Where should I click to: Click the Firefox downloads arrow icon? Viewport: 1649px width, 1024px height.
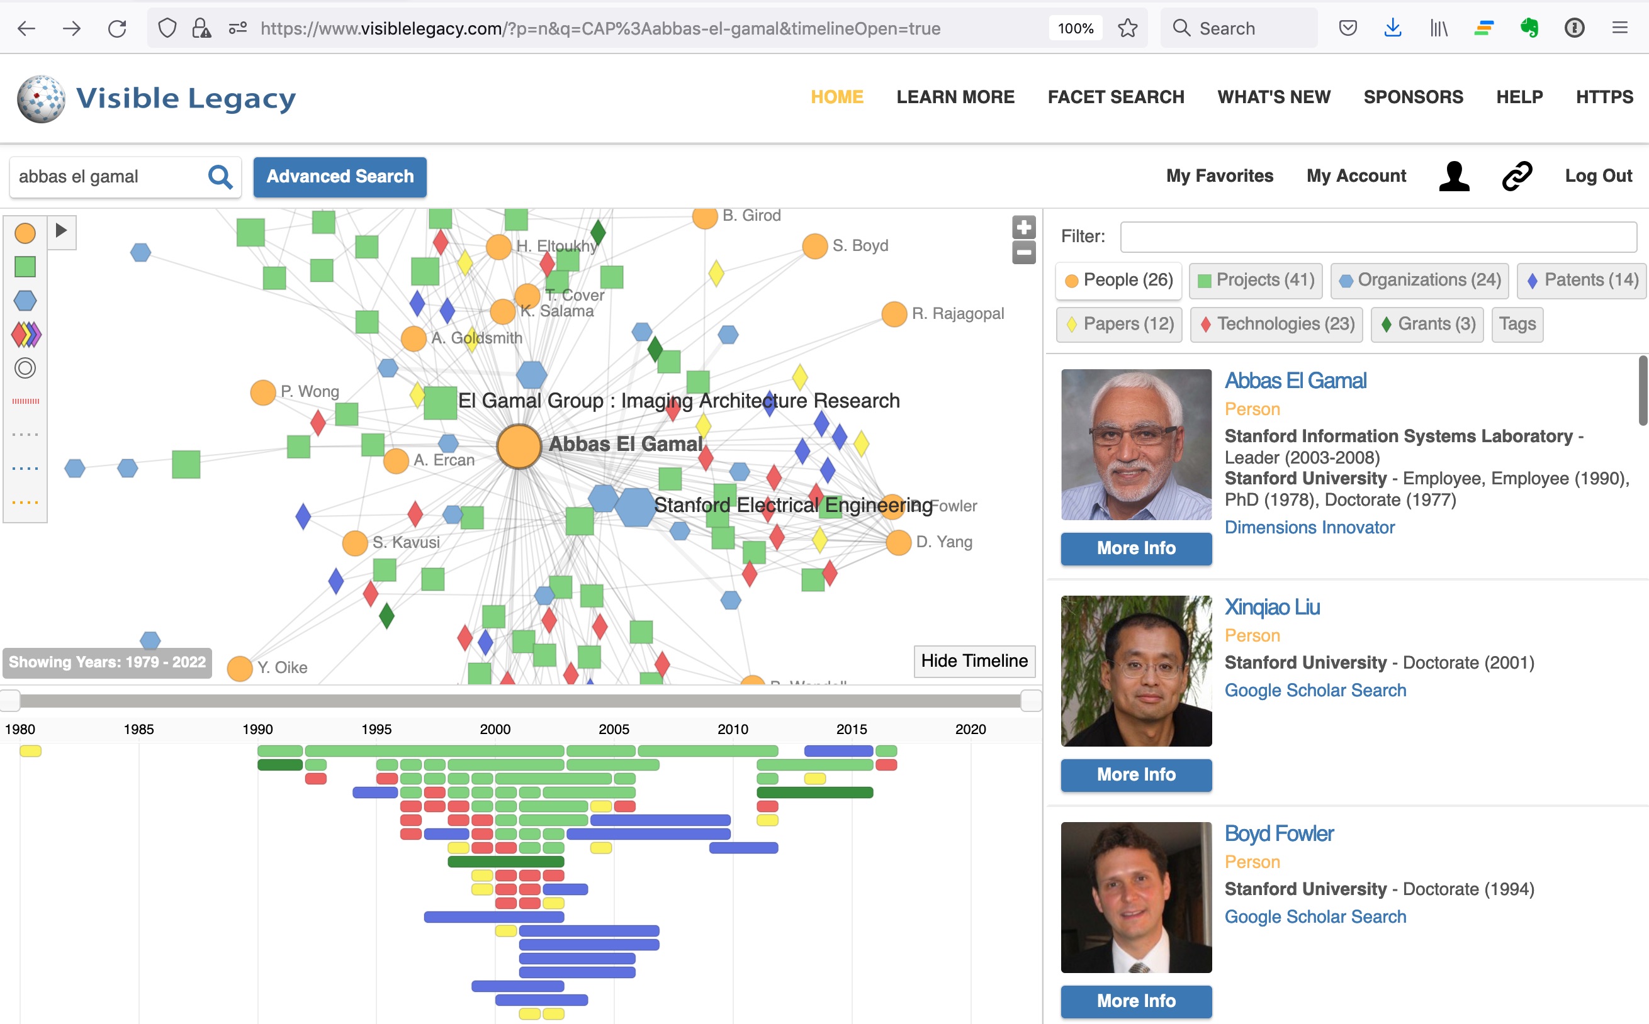[x=1392, y=28]
